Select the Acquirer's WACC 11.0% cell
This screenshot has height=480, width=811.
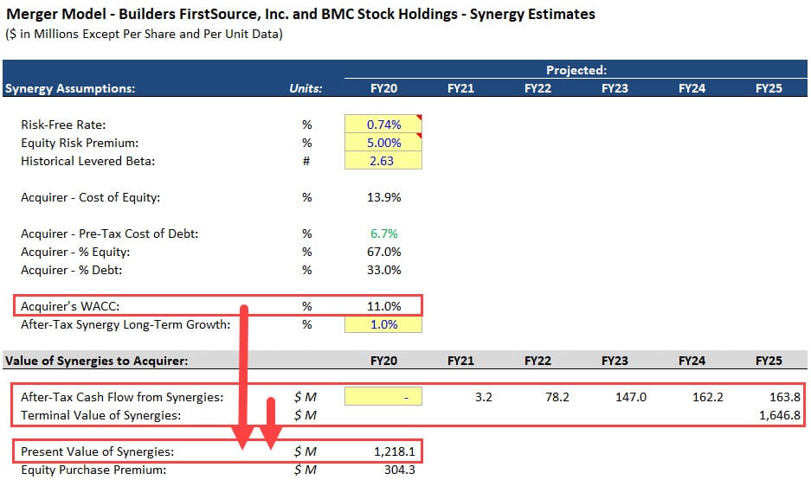383,306
